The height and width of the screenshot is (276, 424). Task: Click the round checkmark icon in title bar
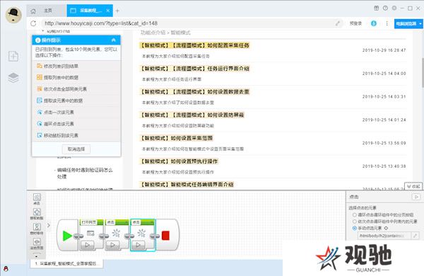[385, 8]
